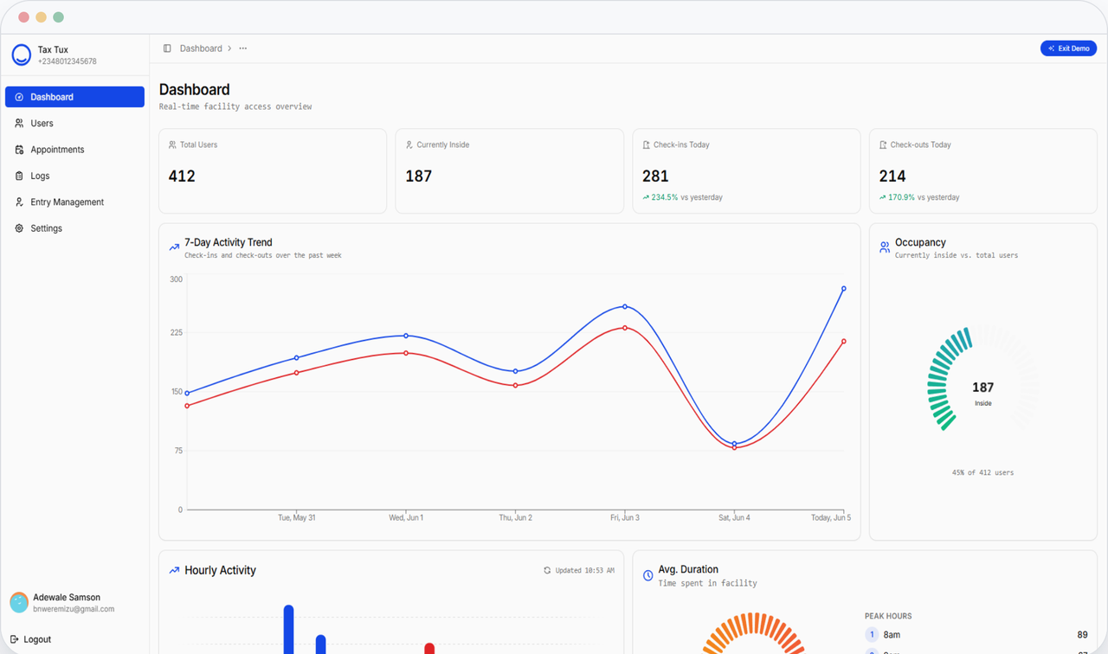Open the Check-ins Today card

click(746, 171)
